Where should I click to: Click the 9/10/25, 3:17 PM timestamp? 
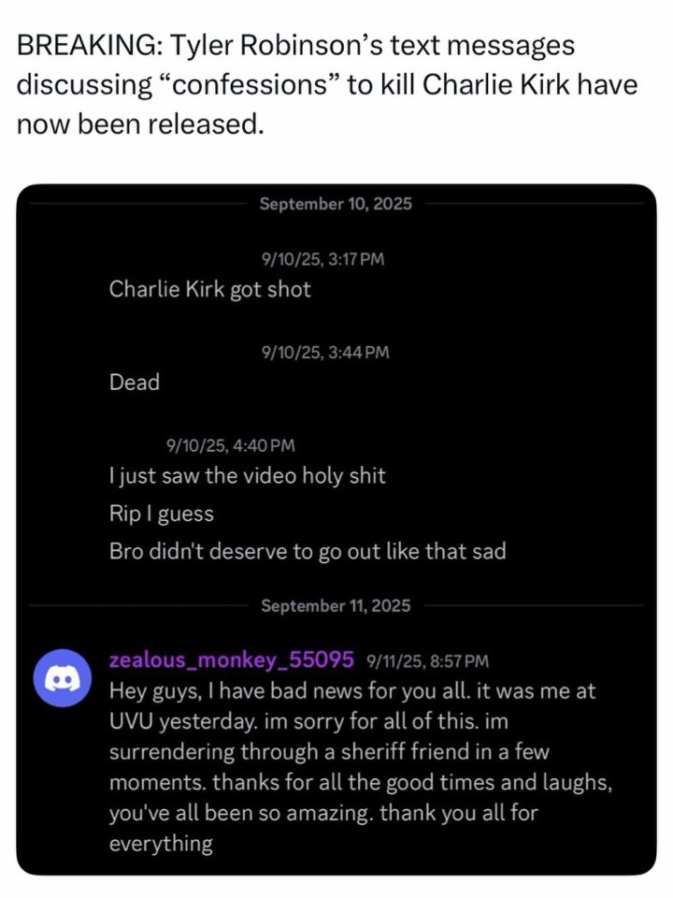[322, 259]
